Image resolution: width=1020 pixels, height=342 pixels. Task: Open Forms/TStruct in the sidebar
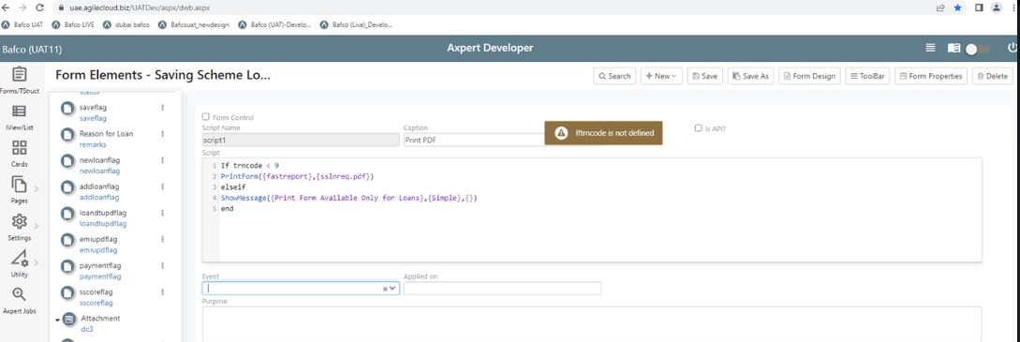[20, 80]
